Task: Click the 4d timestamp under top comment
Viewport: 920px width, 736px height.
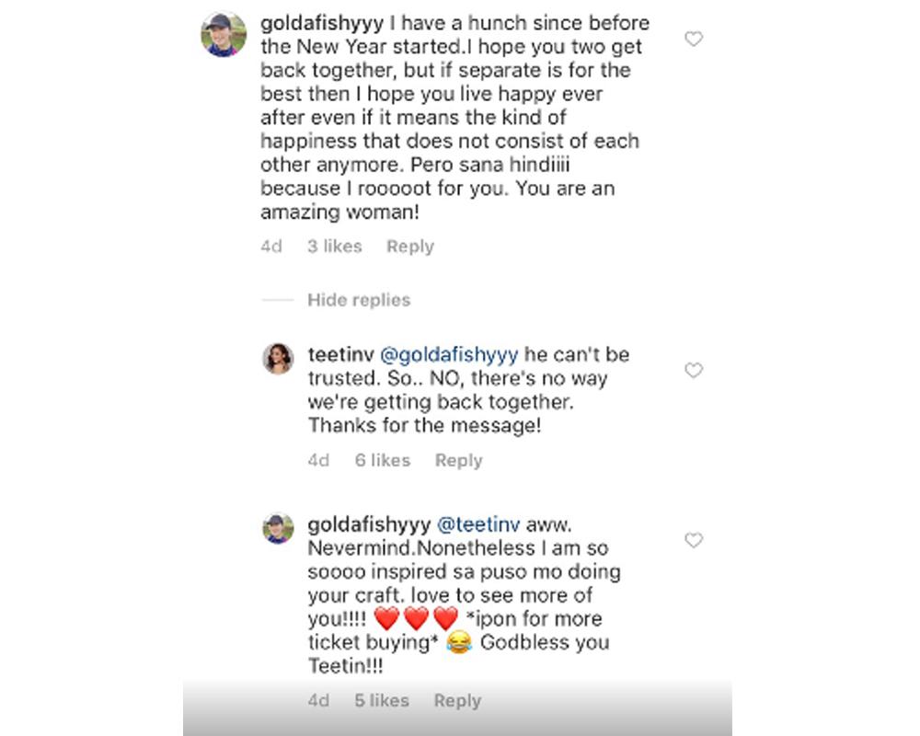Action: 271,247
